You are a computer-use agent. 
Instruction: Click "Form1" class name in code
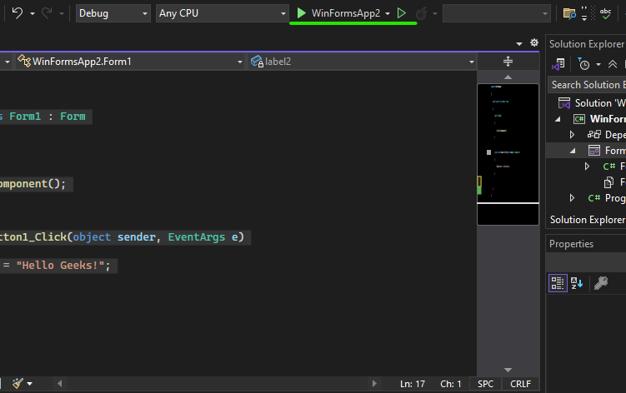tap(25, 117)
